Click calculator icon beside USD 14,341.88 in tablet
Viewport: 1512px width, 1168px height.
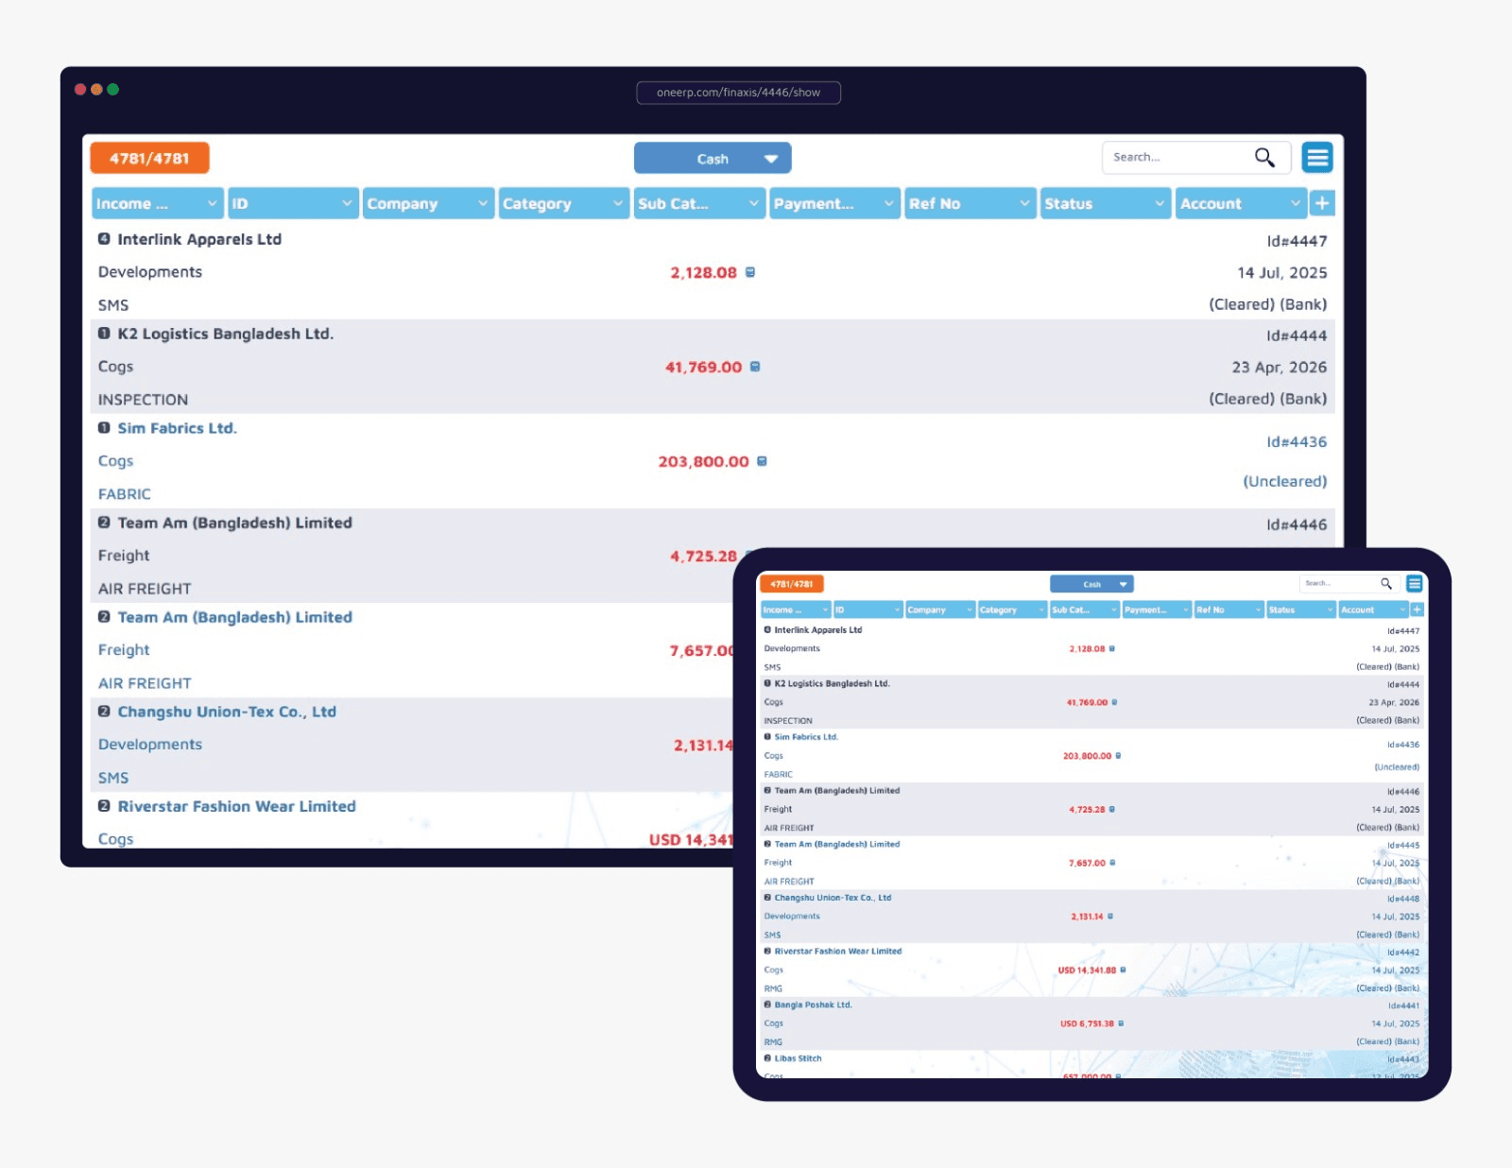click(x=1123, y=970)
